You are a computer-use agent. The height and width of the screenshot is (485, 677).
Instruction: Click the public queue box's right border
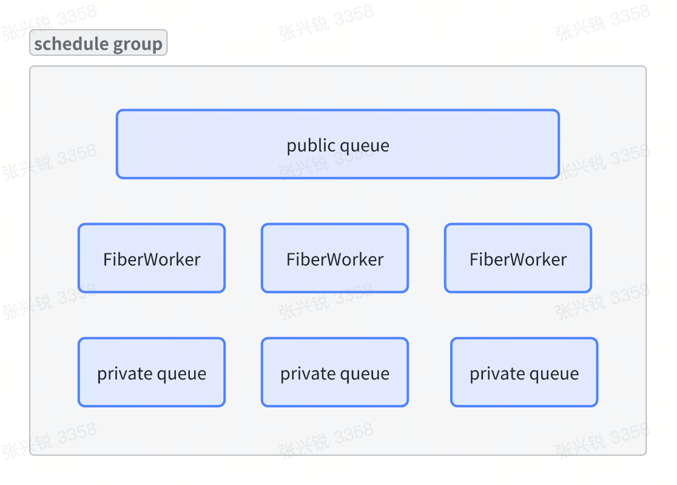pos(559,144)
